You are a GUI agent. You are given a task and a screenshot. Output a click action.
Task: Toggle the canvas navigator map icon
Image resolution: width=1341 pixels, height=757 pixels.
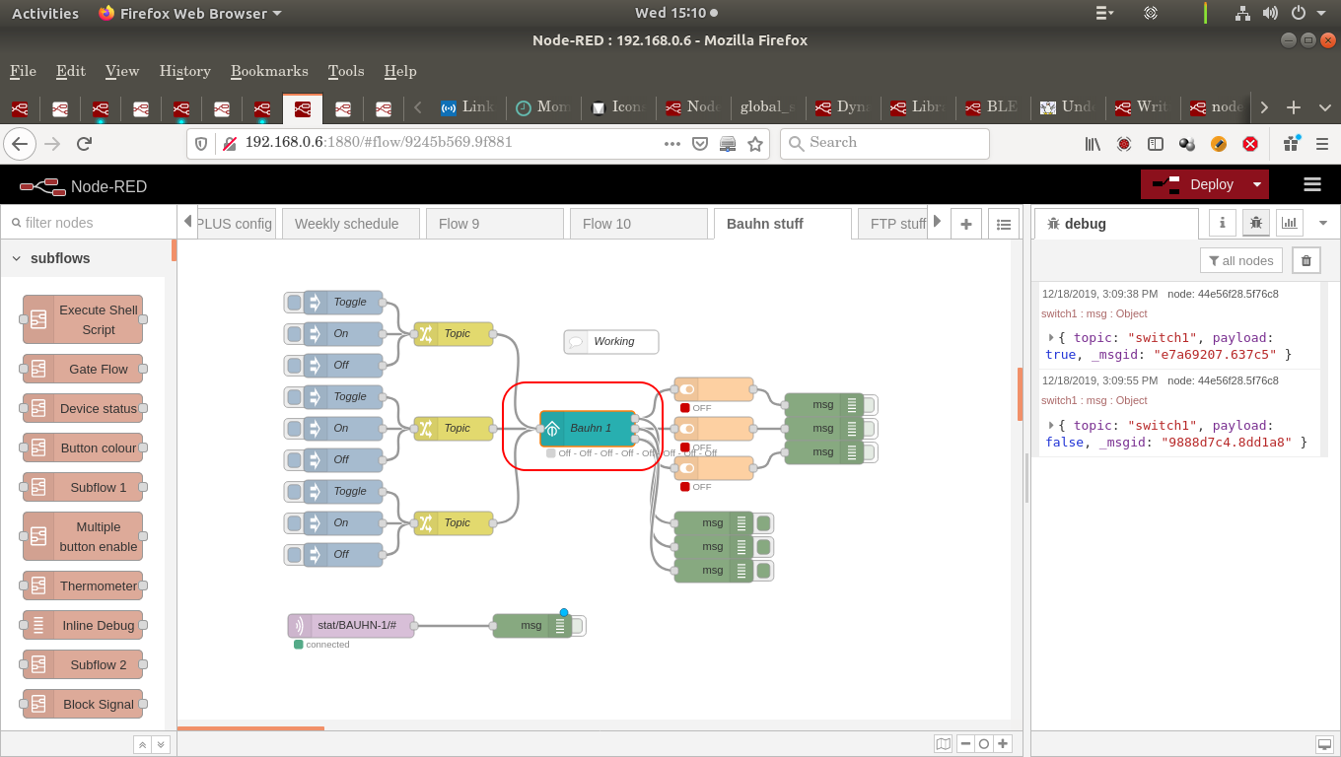click(944, 744)
